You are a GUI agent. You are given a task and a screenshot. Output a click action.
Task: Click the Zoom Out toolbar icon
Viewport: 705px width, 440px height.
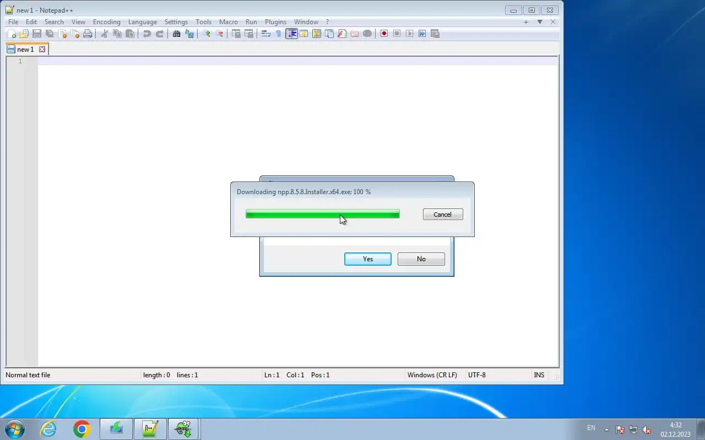tap(219, 34)
